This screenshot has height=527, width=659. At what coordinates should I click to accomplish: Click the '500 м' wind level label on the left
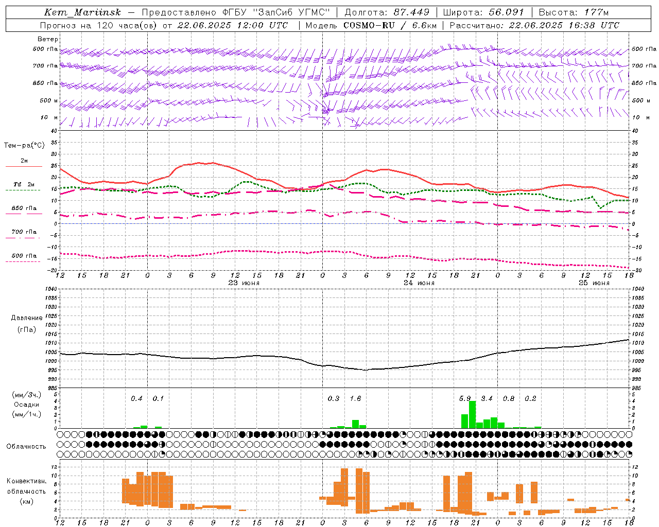(x=49, y=100)
